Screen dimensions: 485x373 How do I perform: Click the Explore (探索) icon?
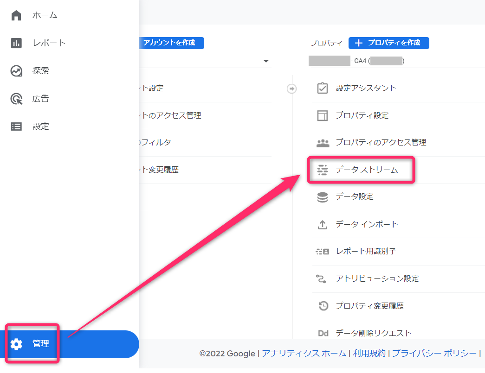[16, 71]
